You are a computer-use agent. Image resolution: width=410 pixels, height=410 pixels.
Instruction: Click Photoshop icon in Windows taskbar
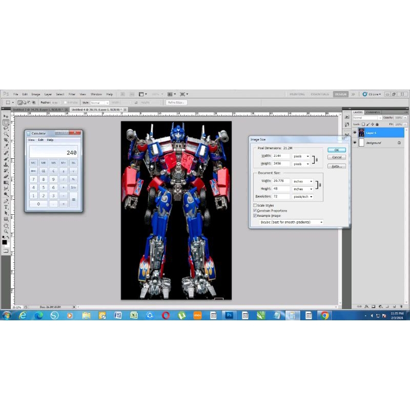click(x=230, y=315)
